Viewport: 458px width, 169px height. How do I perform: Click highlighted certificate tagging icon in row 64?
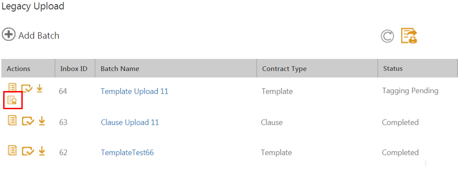(12, 101)
